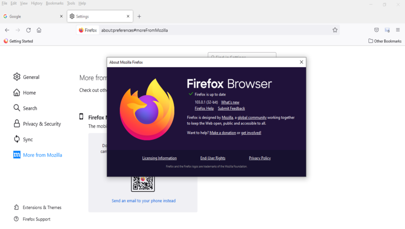Bookmark this page with the star
Screen dimensions: 405x229
[x=335, y=30]
